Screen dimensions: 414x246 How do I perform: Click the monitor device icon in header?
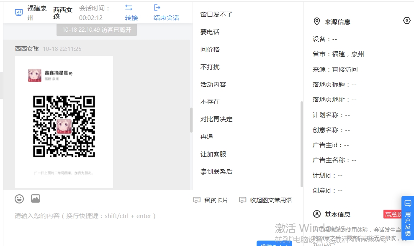(x=19, y=13)
